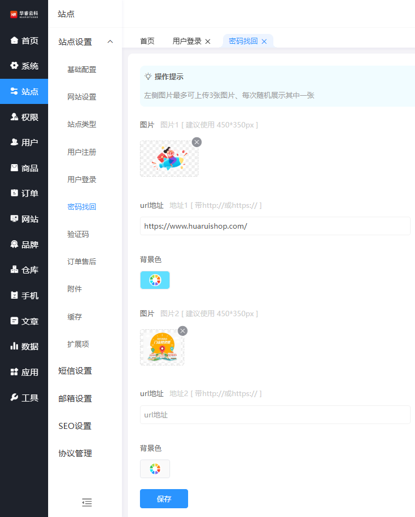Expand the 短信设置 menu group

(x=75, y=371)
